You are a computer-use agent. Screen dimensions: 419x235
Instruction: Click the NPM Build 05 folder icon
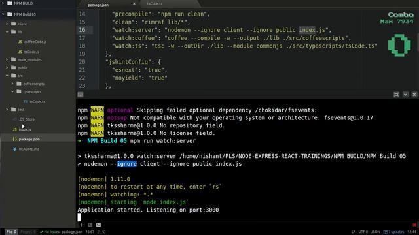[10, 14]
